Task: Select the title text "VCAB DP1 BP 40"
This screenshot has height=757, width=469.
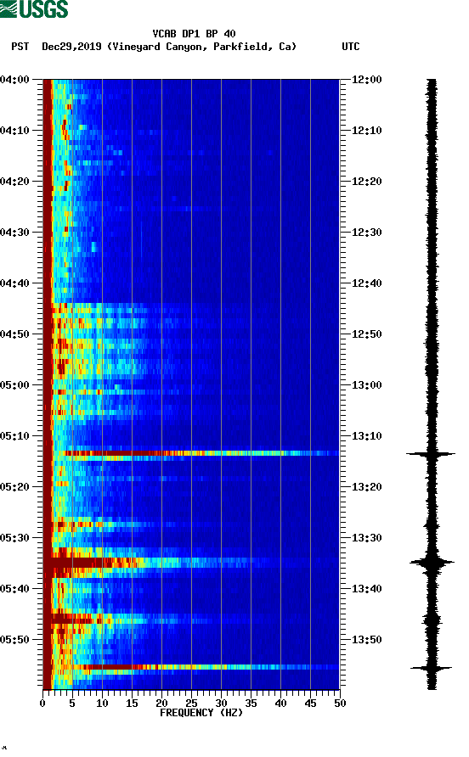Action: pos(194,34)
